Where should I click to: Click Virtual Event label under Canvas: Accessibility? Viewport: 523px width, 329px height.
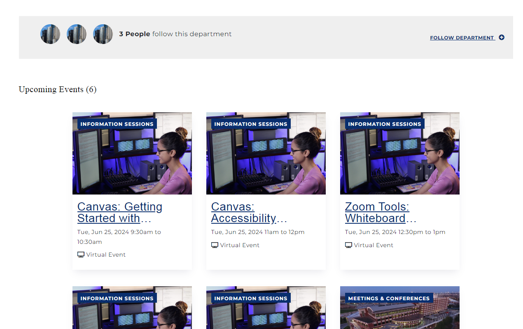(x=240, y=245)
